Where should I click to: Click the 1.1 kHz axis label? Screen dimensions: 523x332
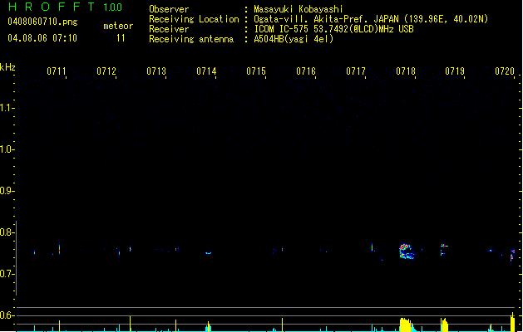click(x=7, y=108)
